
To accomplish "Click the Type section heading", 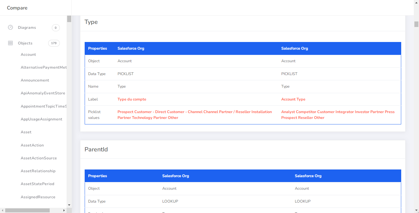I will pyautogui.click(x=91, y=22).
